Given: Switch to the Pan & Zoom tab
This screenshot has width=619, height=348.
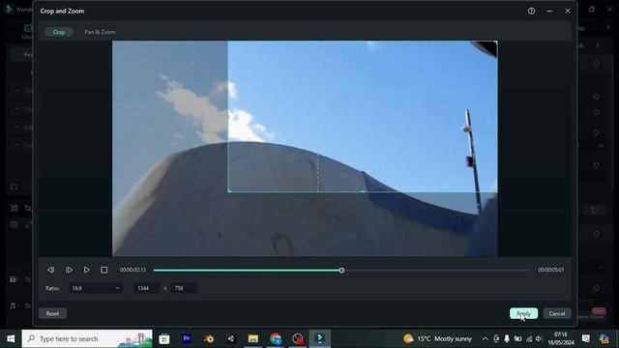Looking at the screenshot, I should click(x=100, y=32).
